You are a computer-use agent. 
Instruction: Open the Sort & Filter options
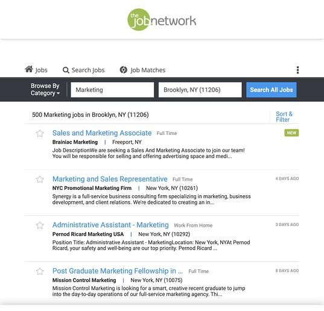tap(284, 116)
